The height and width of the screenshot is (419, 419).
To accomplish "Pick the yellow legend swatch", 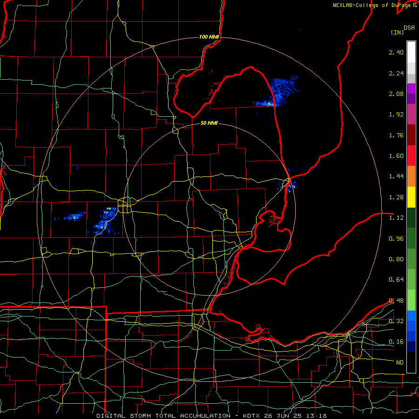I will tap(411, 197).
